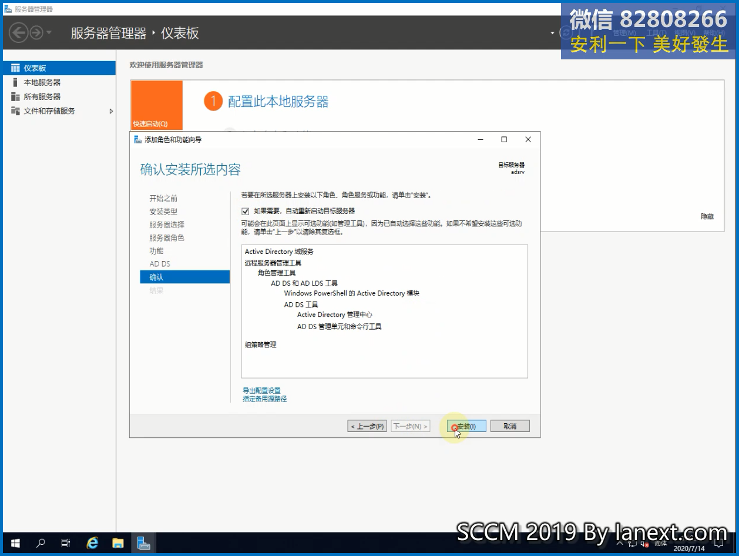Click the 快速启动(Q) orange tile
Viewport: 739px width, 556px height.
[x=156, y=105]
